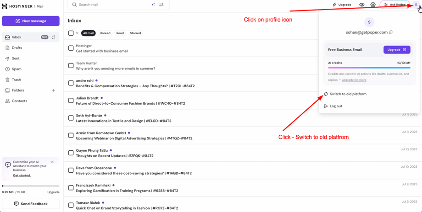Open Latest Innovations in Textile and Design email
This screenshot has height=212, width=422.
click(x=124, y=121)
